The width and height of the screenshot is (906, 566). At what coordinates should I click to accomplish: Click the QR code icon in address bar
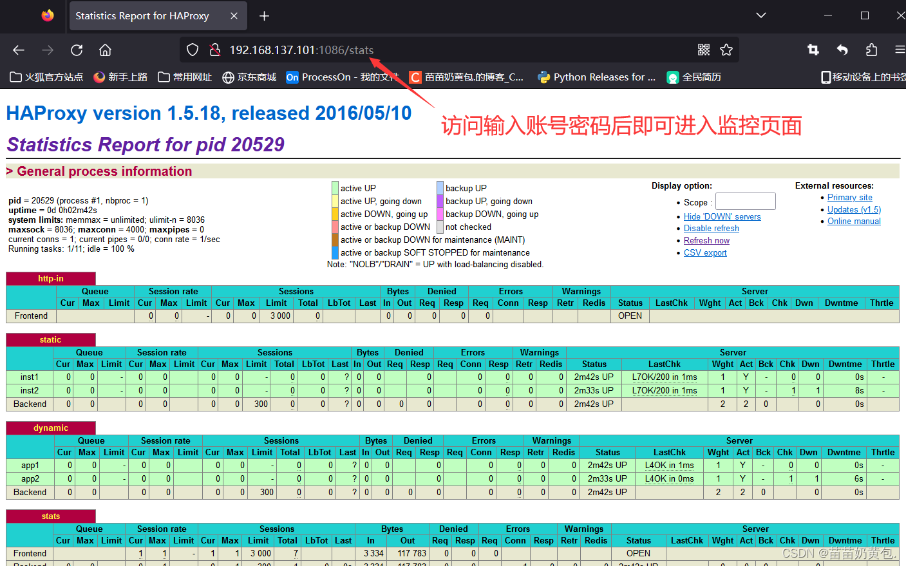[704, 50]
